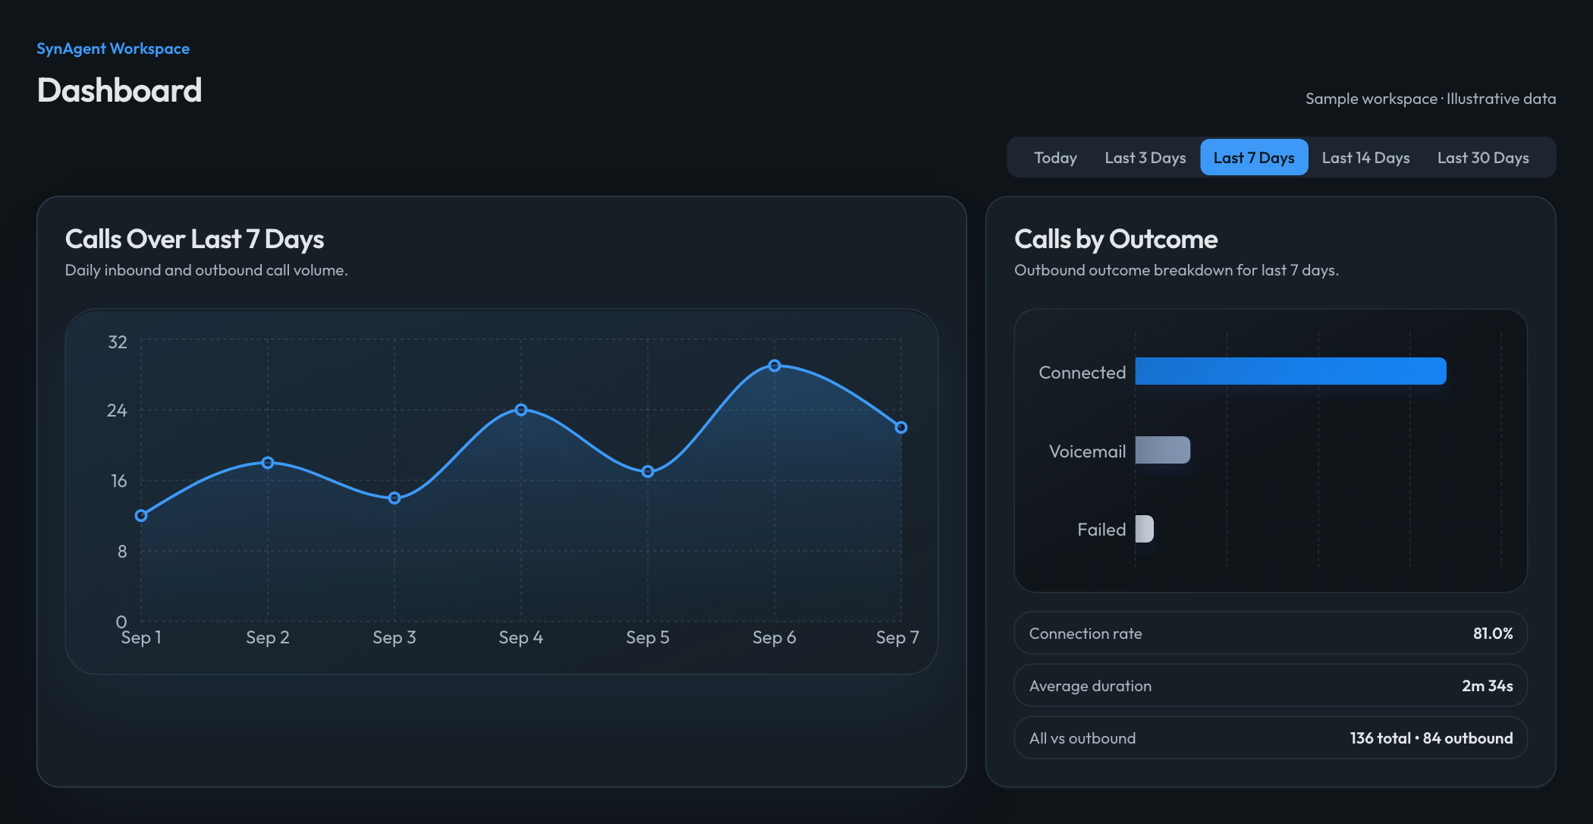
Task: Open the Connection rate stat row
Action: [x=1271, y=634]
